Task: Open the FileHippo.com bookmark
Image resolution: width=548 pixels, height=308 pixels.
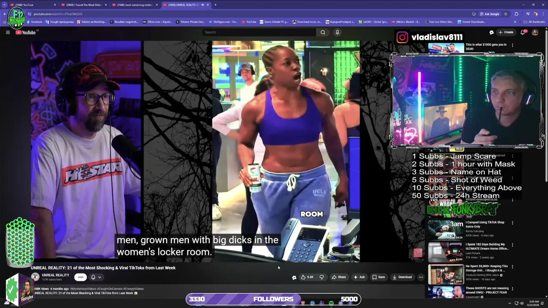Action: click(223, 22)
